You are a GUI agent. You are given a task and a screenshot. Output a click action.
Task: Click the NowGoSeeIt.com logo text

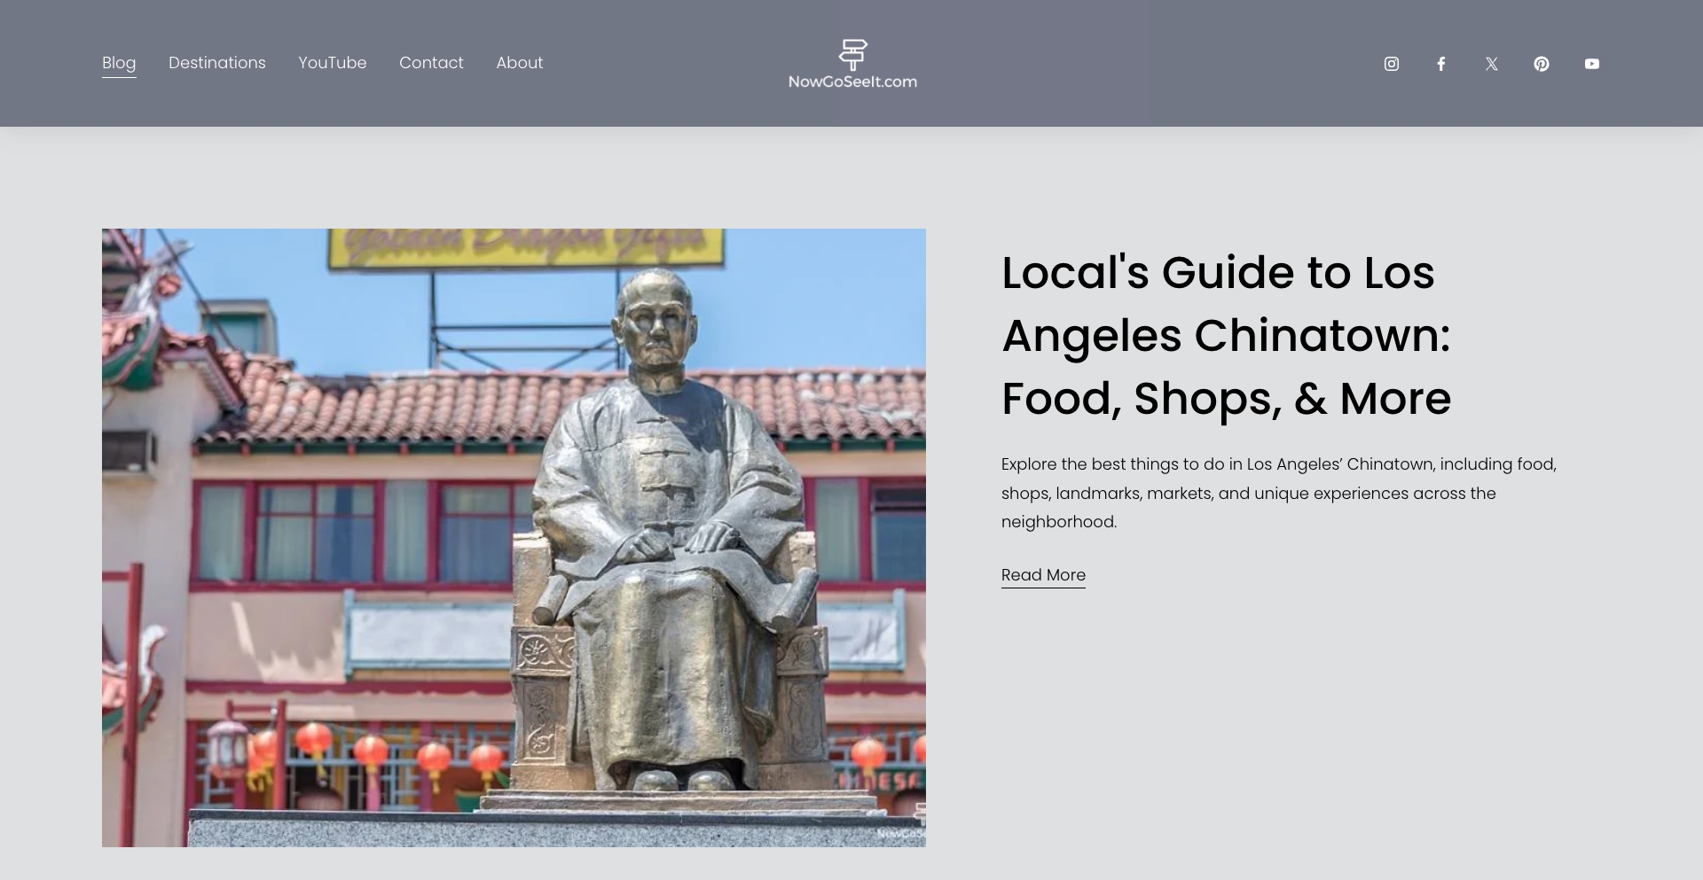[x=852, y=82]
